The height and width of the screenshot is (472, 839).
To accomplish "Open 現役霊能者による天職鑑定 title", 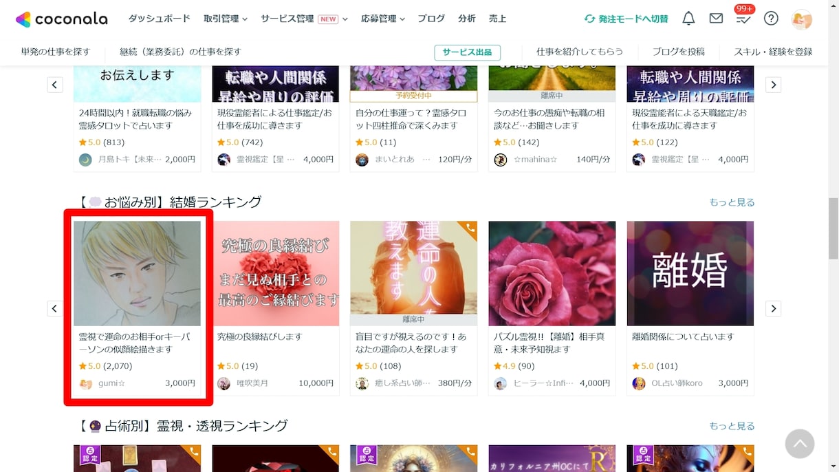I will [x=690, y=119].
